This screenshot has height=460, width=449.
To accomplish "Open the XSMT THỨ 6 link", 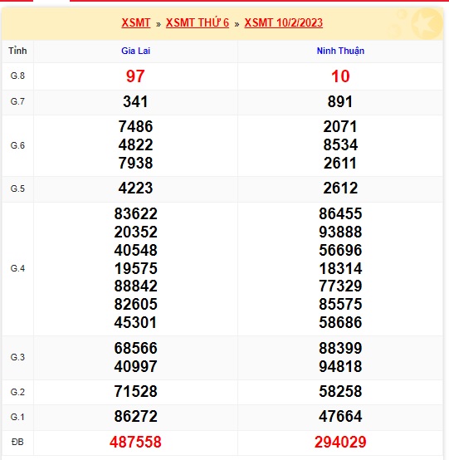I will (x=198, y=23).
